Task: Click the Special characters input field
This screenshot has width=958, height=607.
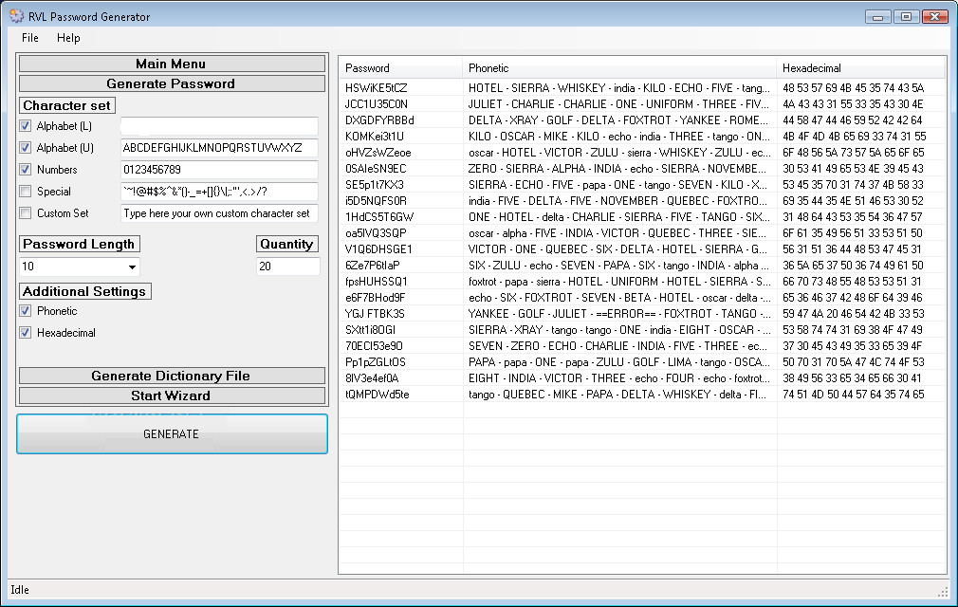Action: 219,192
